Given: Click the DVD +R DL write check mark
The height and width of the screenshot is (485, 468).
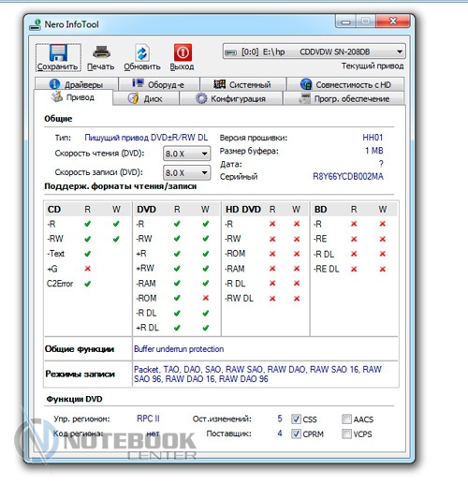Looking at the screenshot, I should point(206,328).
